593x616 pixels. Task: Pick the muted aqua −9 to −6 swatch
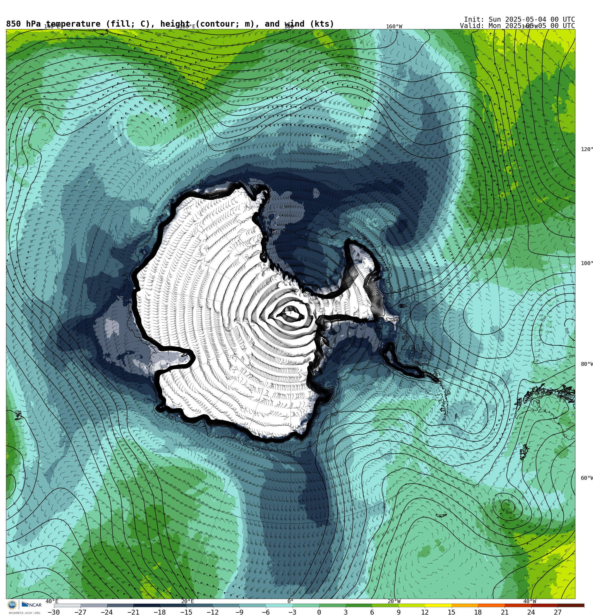[x=253, y=605]
